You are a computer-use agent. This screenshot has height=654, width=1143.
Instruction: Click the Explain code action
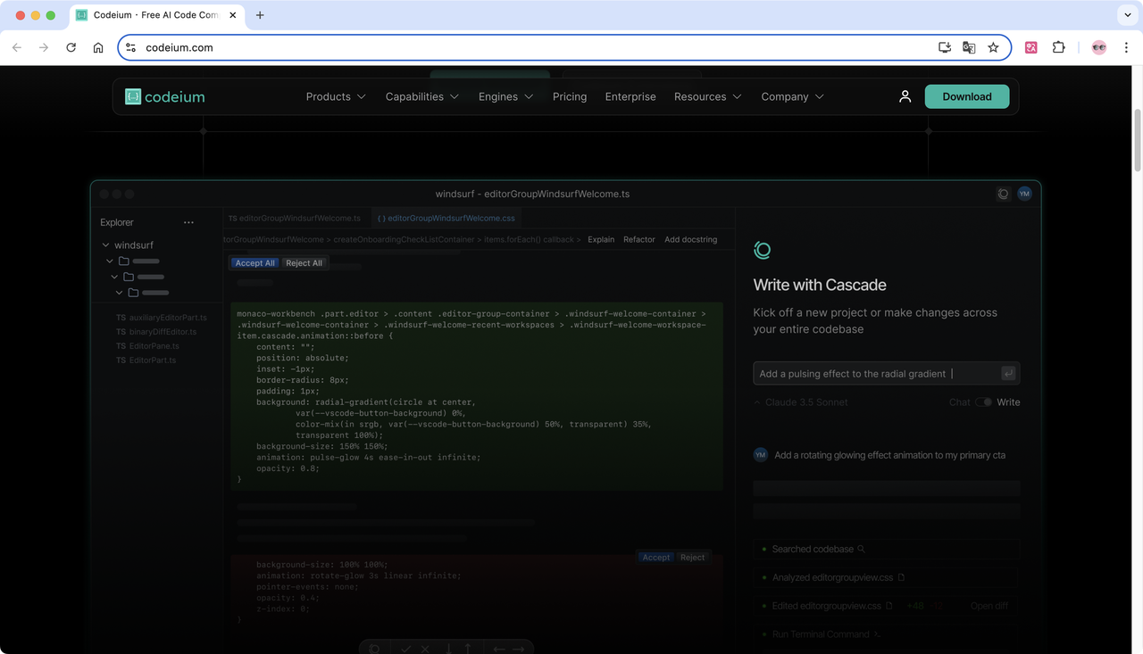(601, 240)
